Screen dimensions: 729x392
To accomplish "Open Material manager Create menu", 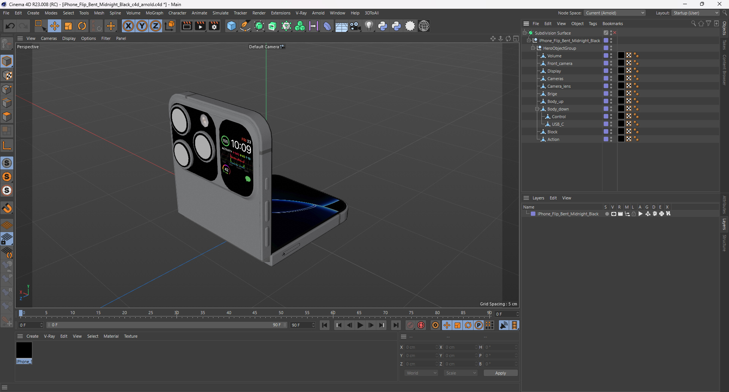I will pos(32,336).
